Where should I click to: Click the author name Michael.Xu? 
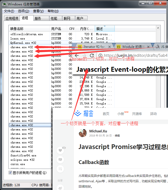coord(98,131)
